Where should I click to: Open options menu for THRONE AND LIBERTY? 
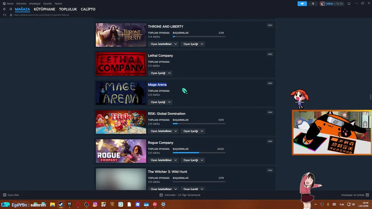270,25
